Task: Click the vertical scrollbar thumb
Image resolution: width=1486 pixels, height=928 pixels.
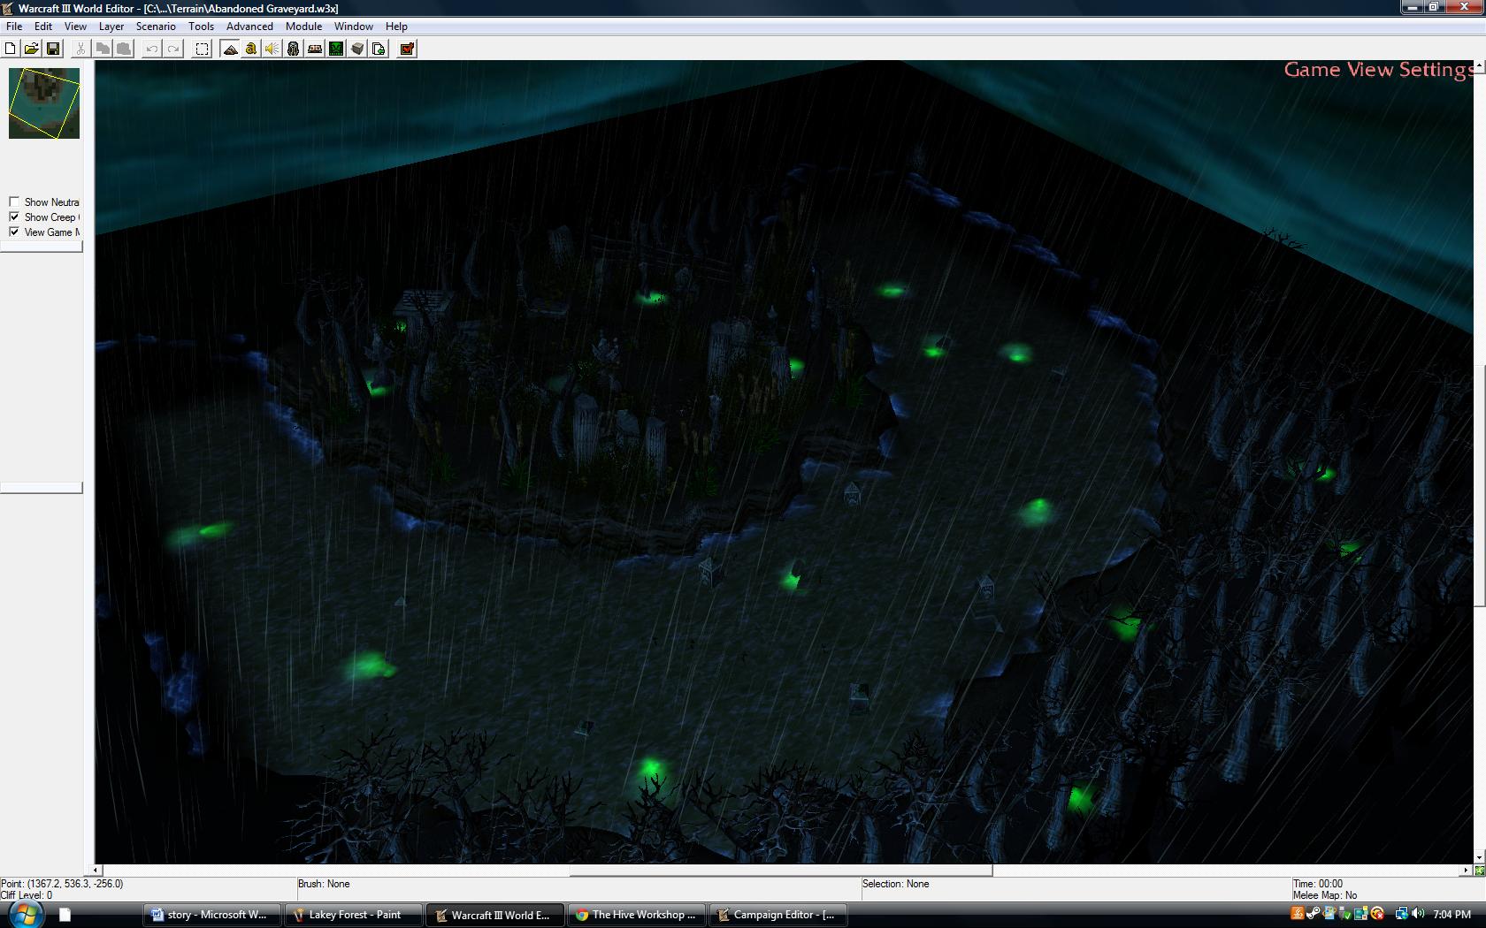Action: 1480,486
